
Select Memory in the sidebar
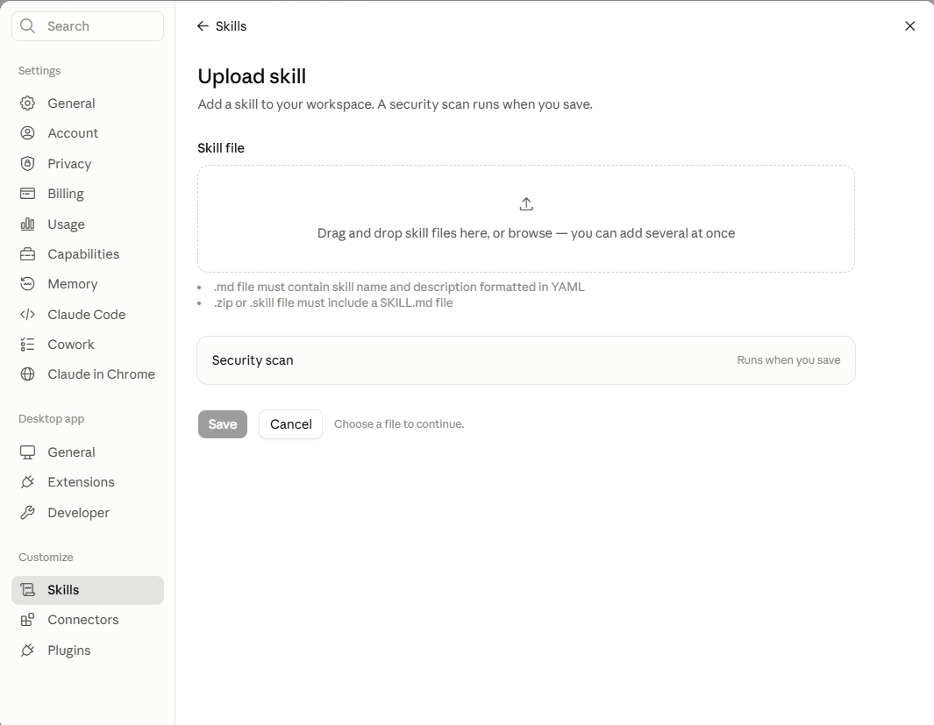[x=88, y=284]
